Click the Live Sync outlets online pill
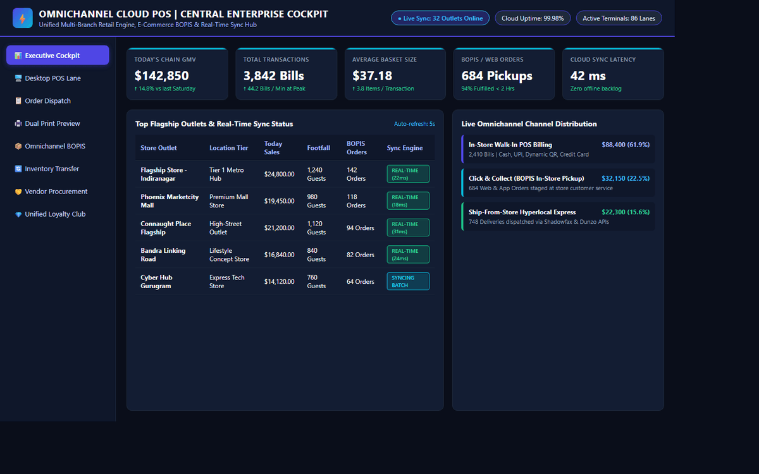The width and height of the screenshot is (759, 474). [440, 18]
